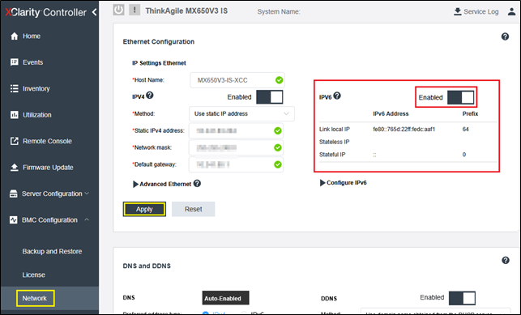Click the System Name label in header
This screenshot has width=521, height=315.
point(279,11)
